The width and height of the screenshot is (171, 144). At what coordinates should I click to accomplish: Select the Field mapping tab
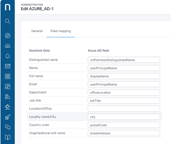pyautogui.click(x=61, y=31)
